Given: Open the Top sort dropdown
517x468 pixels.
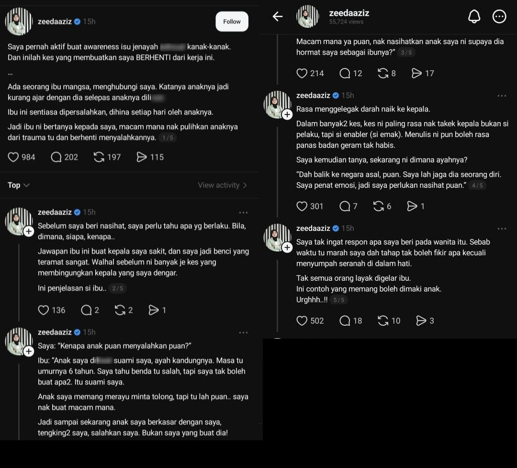Looking at the screenshot, I should coord(19,185).
